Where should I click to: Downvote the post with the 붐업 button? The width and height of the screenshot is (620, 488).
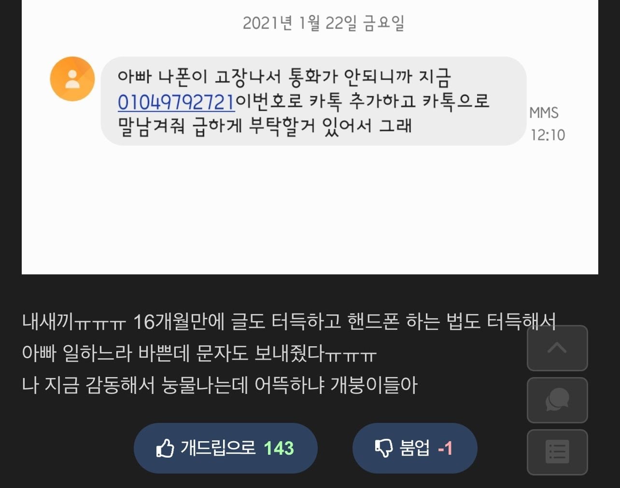[x=415, y=448]
